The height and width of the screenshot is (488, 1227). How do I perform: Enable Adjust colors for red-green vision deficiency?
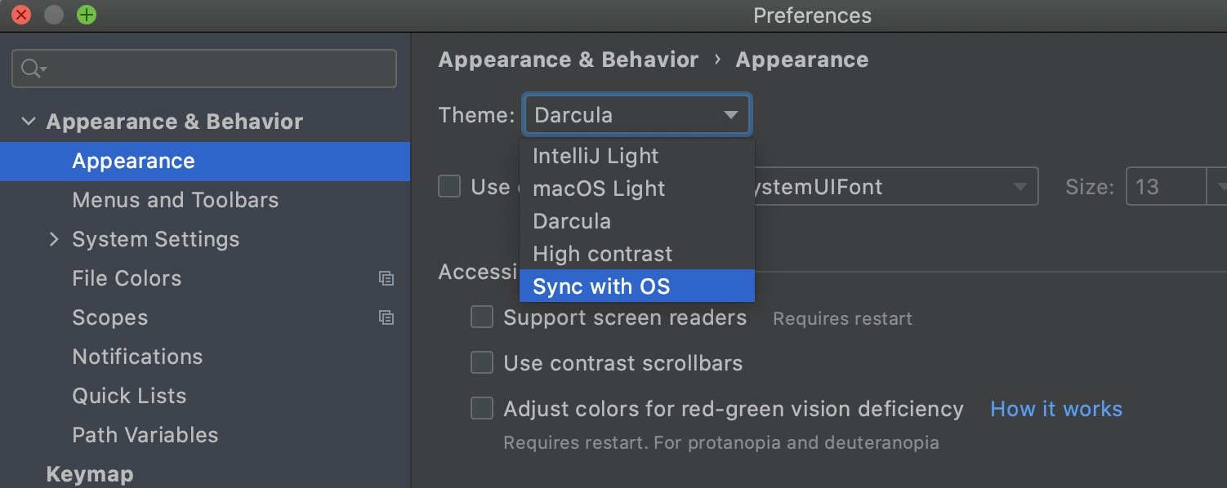(x=482, y=408)
